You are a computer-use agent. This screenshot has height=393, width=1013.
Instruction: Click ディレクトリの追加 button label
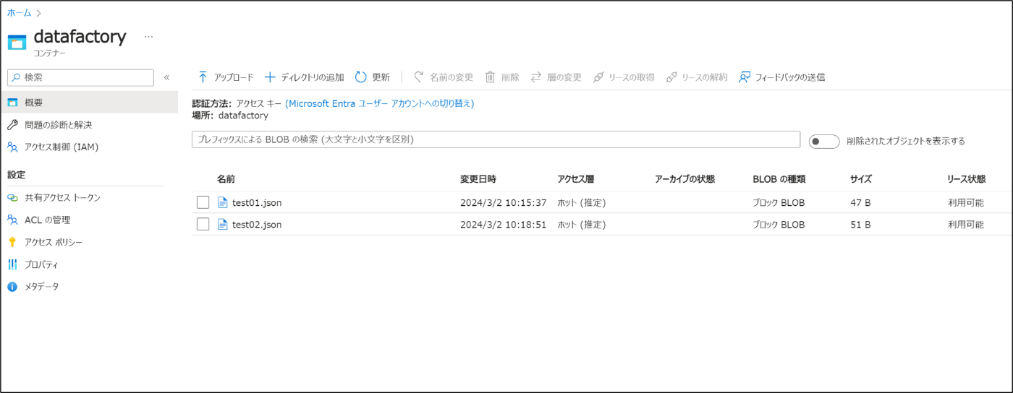313,77
